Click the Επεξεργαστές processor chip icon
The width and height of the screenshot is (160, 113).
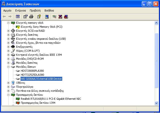point(13,47)
